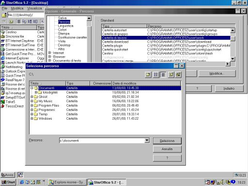The image size is (248, 186).
Task: Click the Windows Start button
Action: [x=8, y=182]
